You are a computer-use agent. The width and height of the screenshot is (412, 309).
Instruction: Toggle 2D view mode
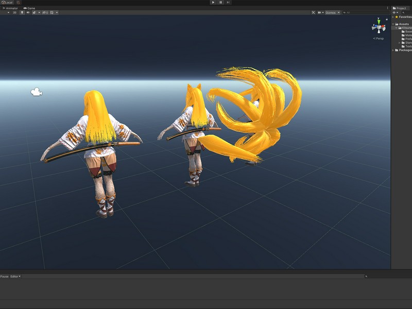click(15, 12)
